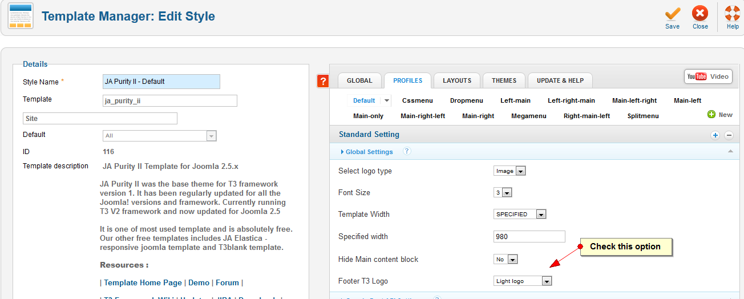The height and width of the screenshot is (299, 744).
Task: Select the Right-main-left profile
Action: click(587, 116)
